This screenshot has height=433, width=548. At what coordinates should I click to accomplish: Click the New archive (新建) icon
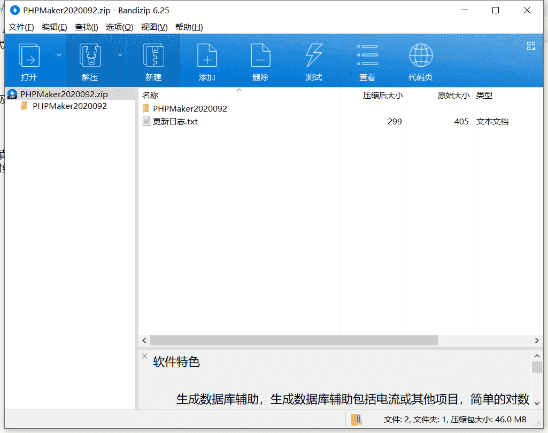coord(153,56)
